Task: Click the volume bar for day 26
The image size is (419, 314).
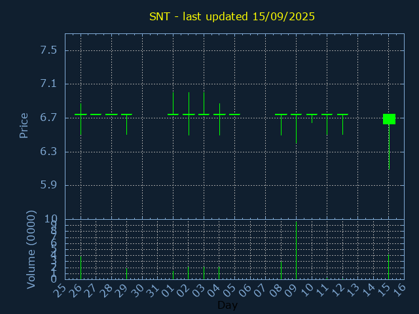Action: tap(81, 268)
